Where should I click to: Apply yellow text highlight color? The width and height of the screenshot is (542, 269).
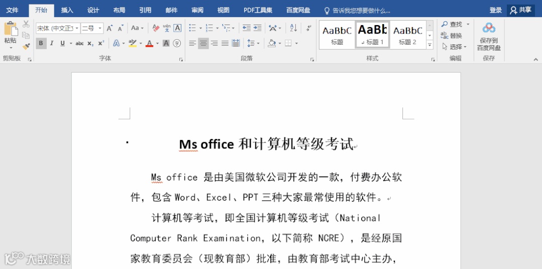coord(133,43)
